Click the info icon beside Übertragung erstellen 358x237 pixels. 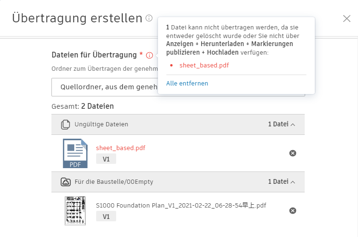(149, 18)
